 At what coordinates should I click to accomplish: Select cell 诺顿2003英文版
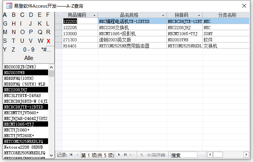coord(132,40)
